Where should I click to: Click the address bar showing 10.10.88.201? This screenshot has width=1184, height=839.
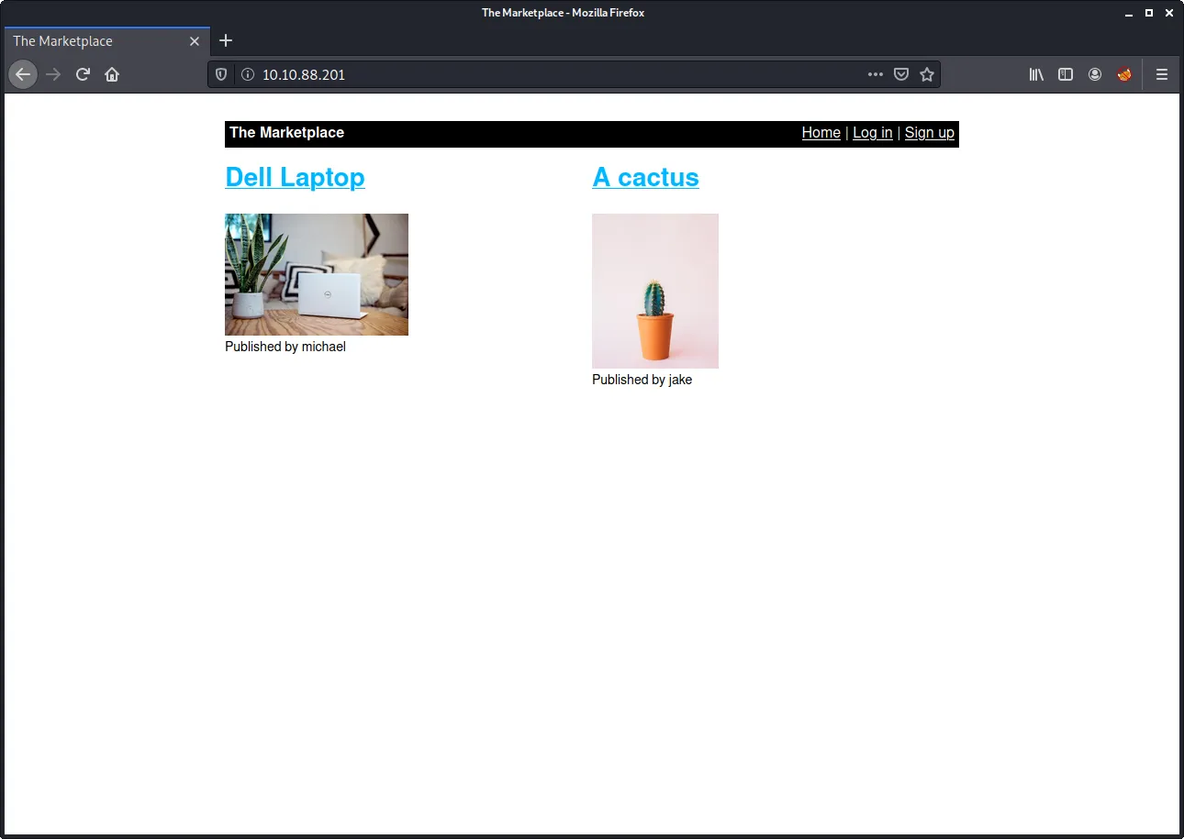pyautogui.click(x=551, y=74)
